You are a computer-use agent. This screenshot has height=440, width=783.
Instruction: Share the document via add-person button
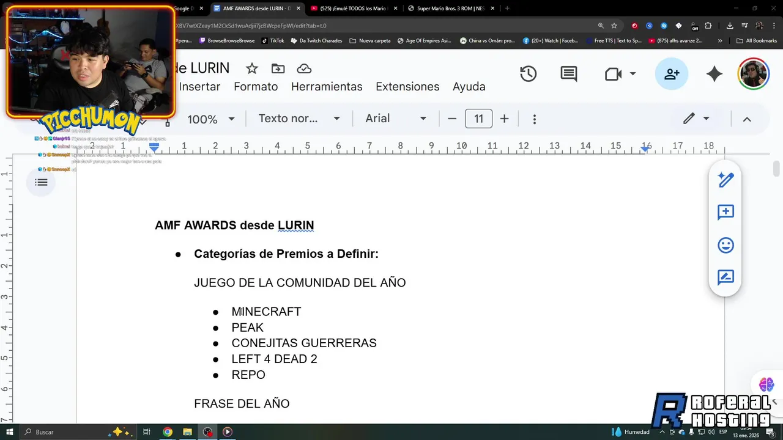(672, 74)
